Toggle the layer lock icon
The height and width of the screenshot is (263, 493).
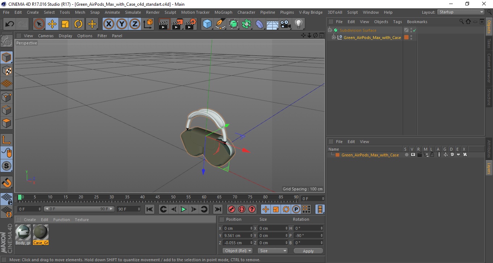point(432,155)
